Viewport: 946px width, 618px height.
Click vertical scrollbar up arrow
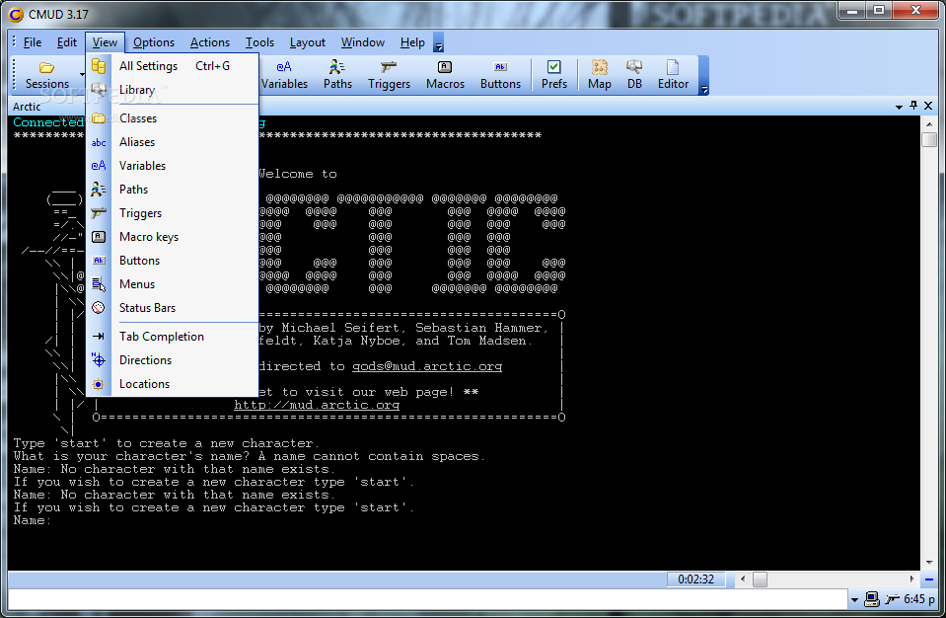click(929, 123)
